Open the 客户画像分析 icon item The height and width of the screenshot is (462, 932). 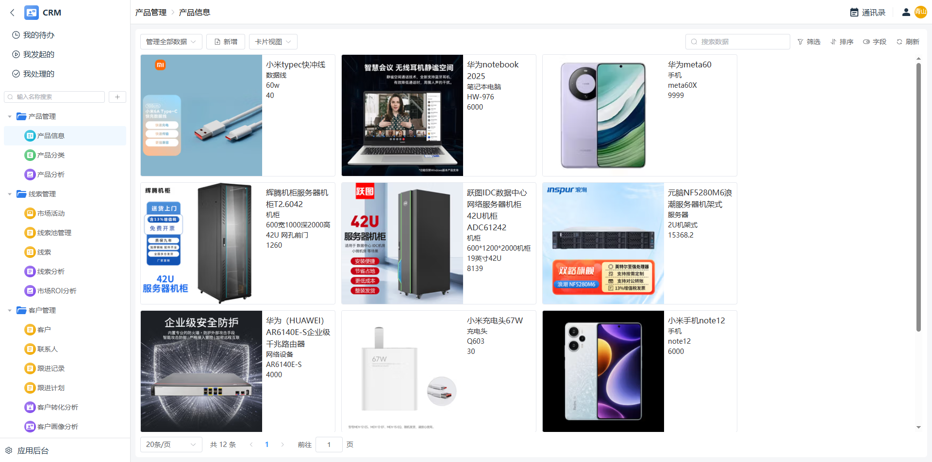[30, 427]
